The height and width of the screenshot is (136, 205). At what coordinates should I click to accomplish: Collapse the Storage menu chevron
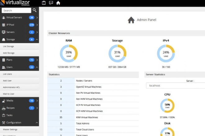(x=37, y=40)
